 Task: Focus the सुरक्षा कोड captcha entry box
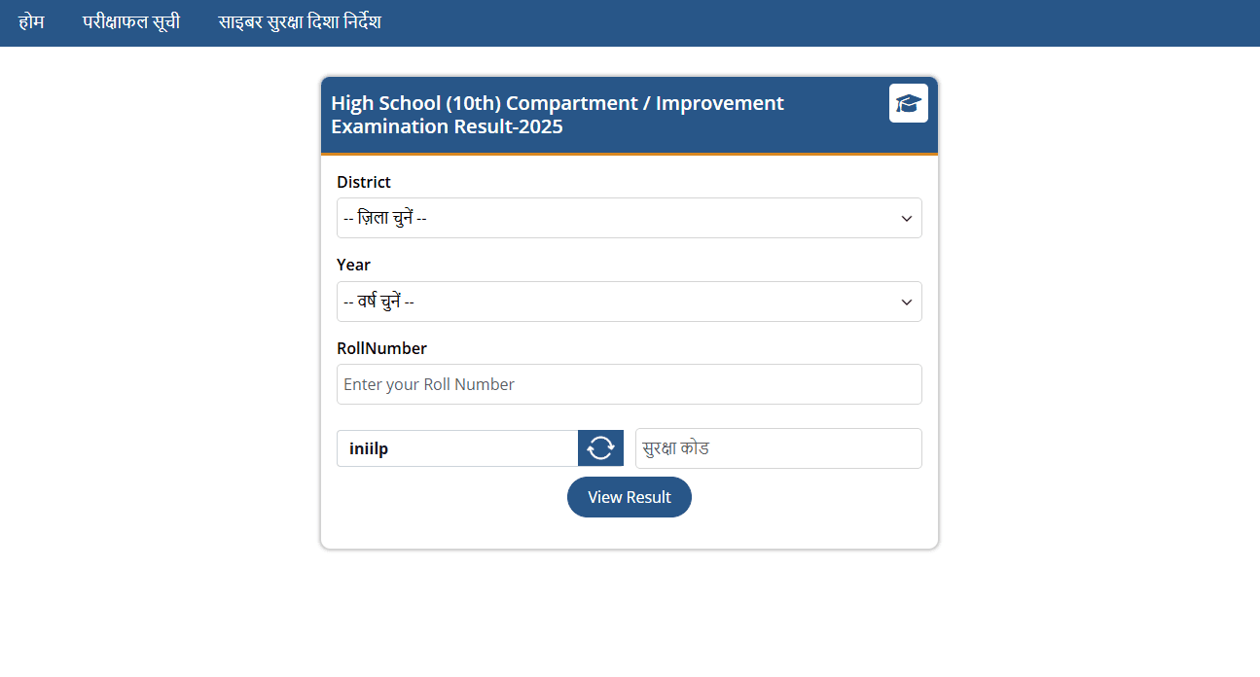(777, 447)
